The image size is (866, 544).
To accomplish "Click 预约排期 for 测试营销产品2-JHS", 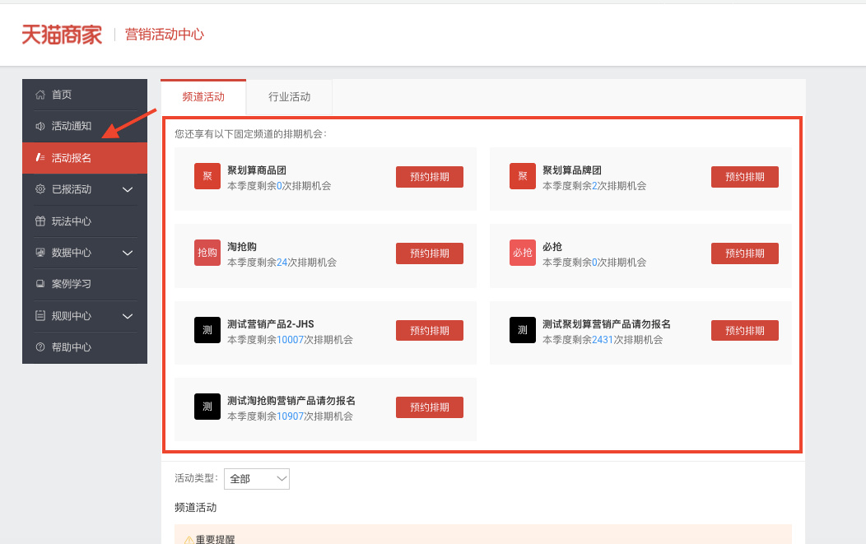I will (x=430, y=330).
